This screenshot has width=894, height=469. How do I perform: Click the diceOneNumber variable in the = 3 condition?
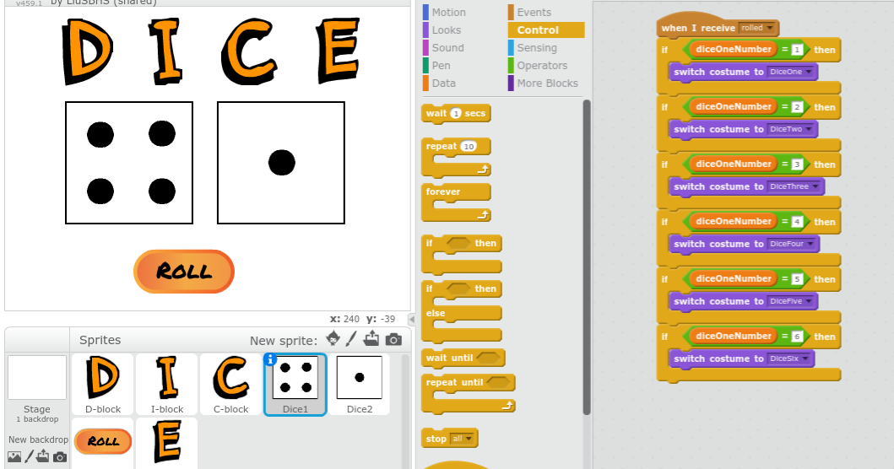click(x=734, y=164)
